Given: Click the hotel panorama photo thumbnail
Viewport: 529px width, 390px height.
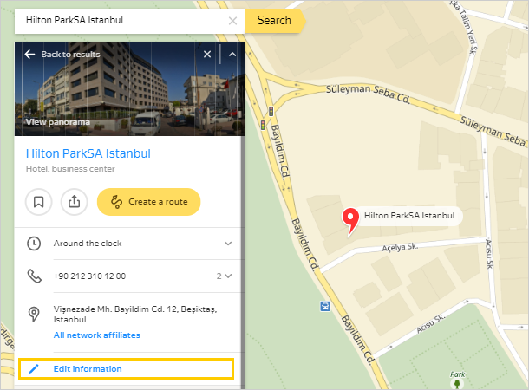Looking at the screenshot, I should (130, 89).
